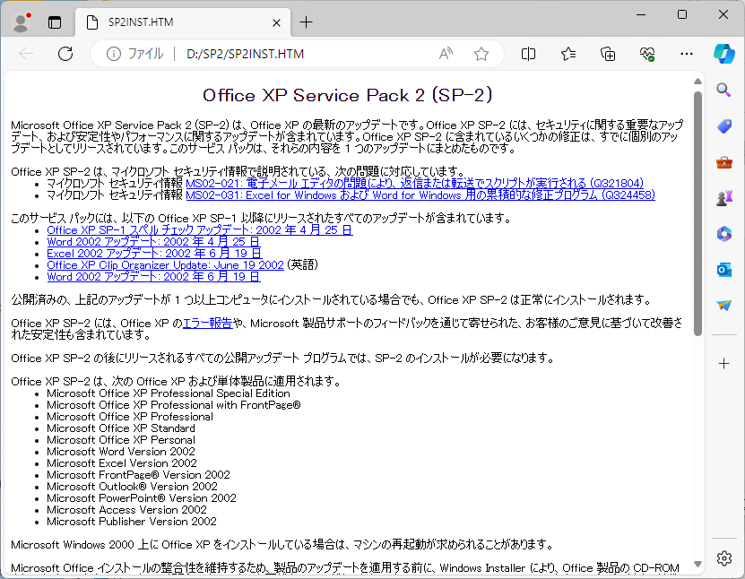
Task: Click Microsoft Office XP Professional Special Edition text
Action: (169, 393)
